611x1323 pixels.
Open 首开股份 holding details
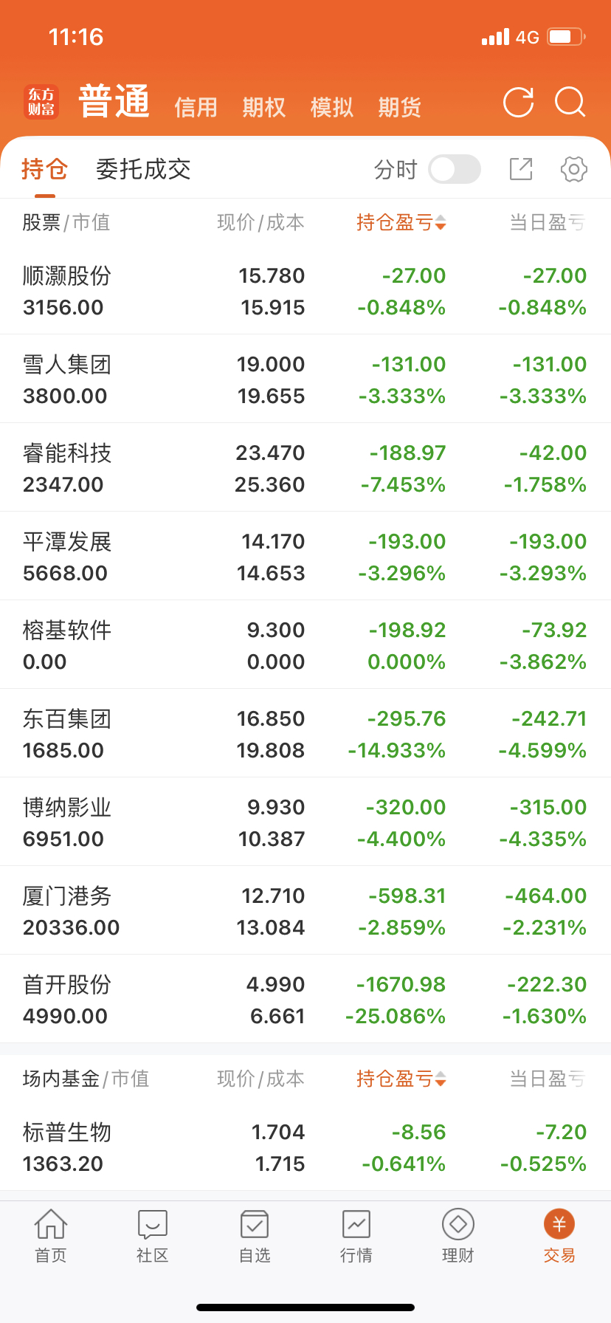305,999
